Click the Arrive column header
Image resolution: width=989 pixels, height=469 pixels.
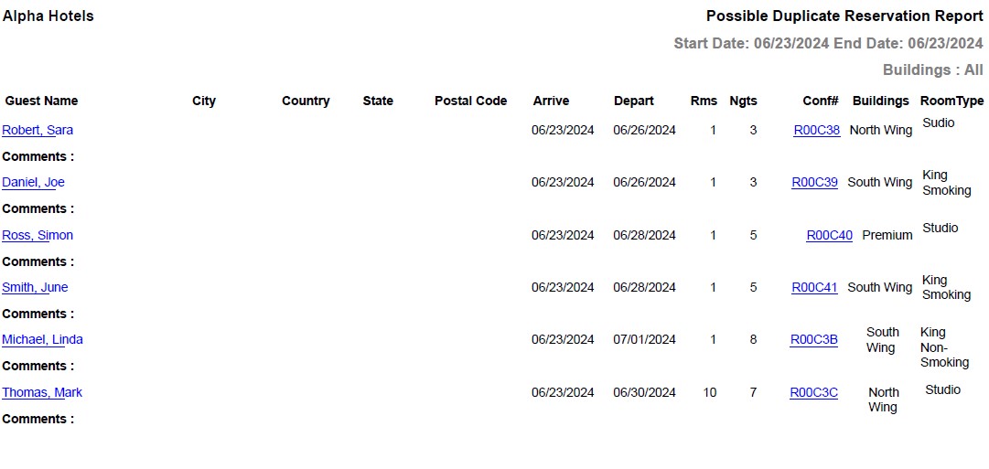[x=551, y=101]
